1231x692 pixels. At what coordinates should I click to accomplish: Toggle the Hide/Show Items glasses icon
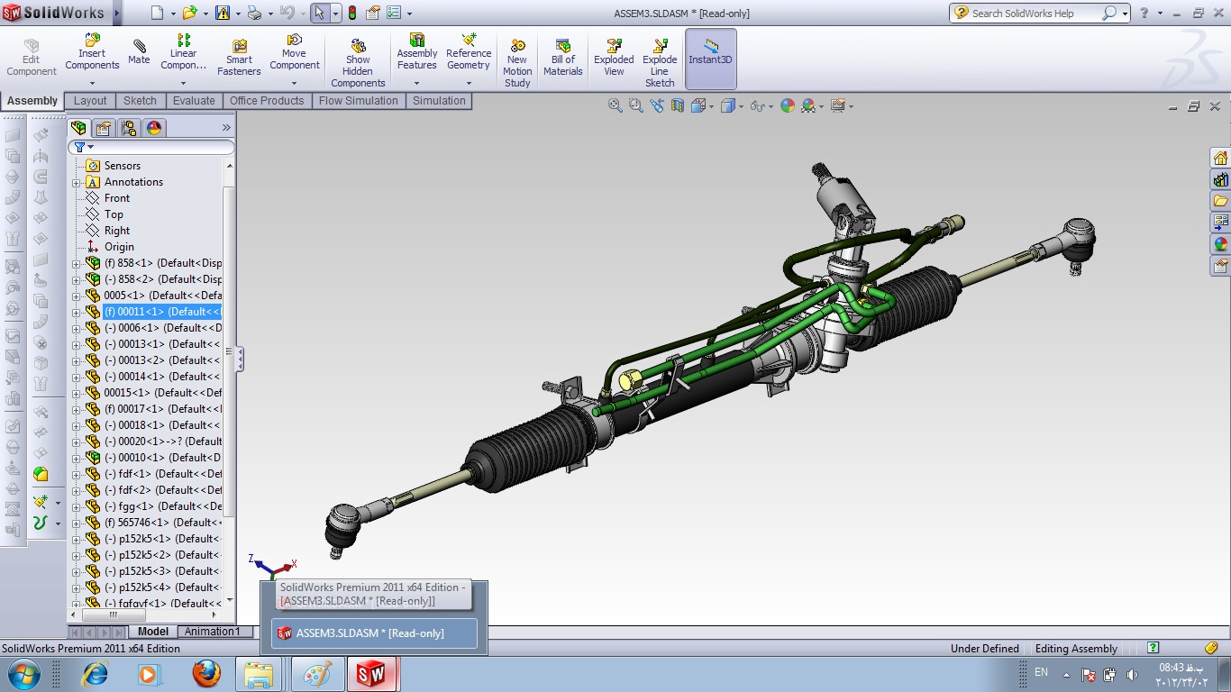[x=757, y=105]
